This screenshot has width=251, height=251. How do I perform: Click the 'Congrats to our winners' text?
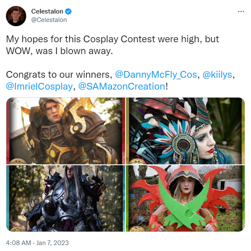tap(59, 75)
